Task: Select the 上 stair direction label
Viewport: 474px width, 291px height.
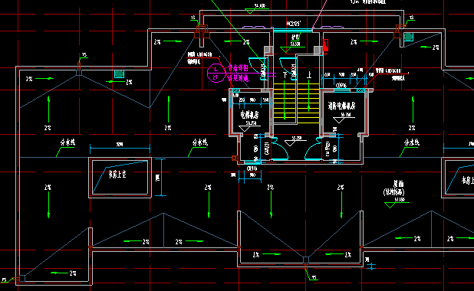Action: coord(308,74)
